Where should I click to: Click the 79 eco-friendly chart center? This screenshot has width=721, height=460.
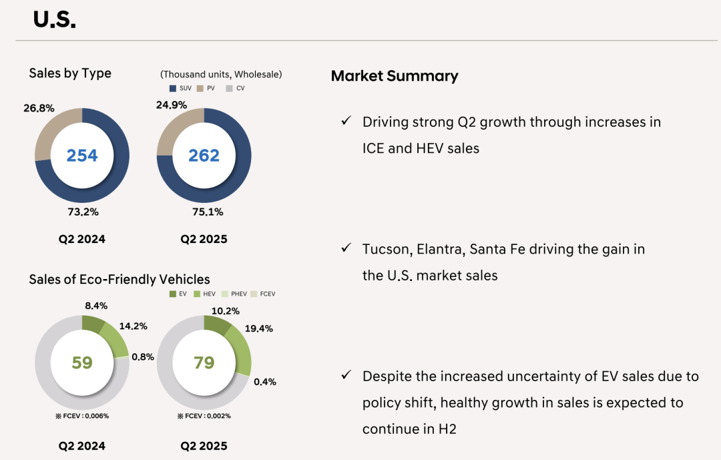coord(204,363)
